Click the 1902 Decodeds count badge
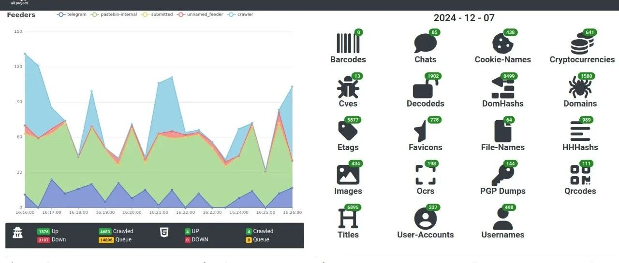 tap(433, 76)
